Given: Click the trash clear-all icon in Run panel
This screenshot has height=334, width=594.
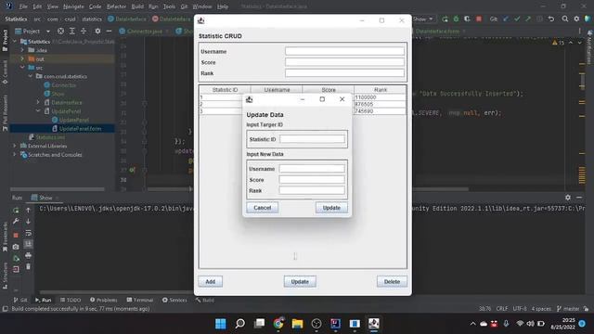Looking at the screenshot, I should [28, 266].
